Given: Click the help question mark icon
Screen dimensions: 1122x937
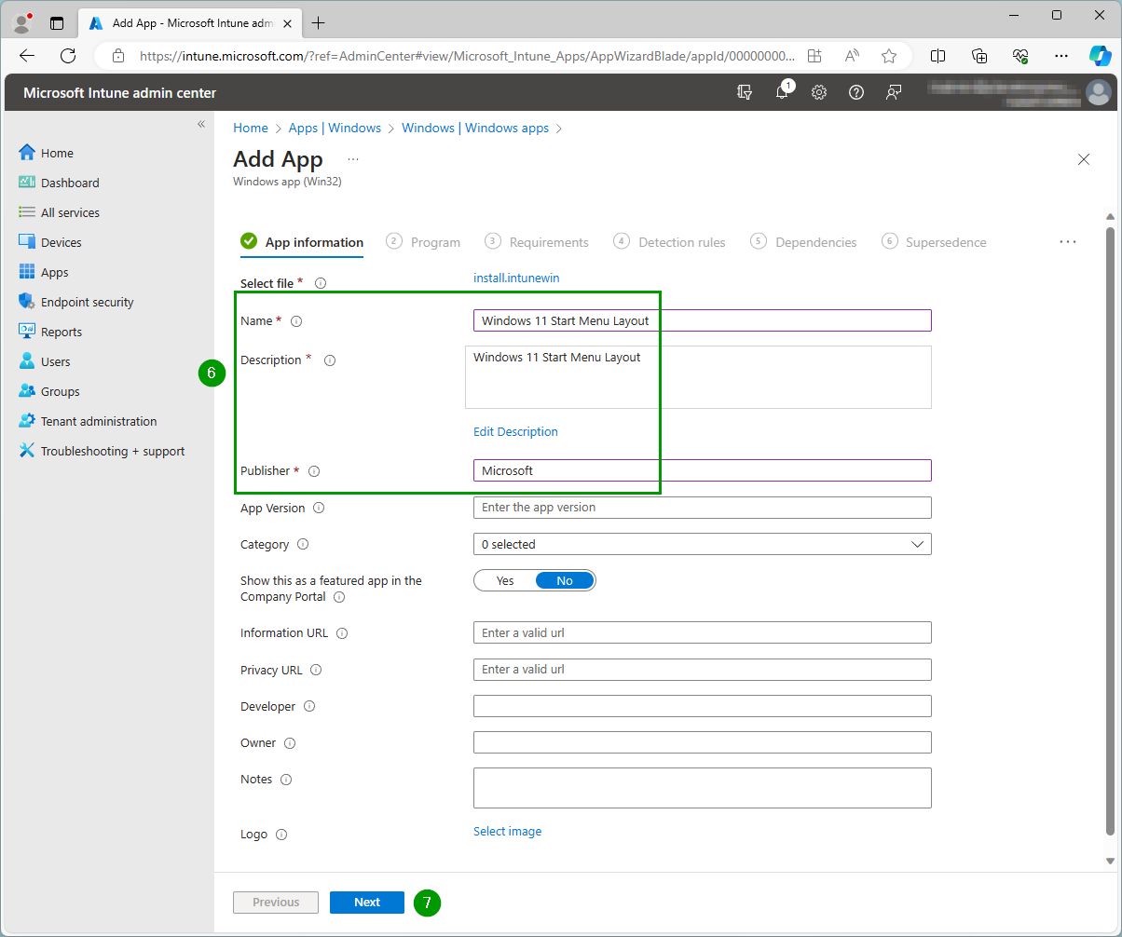Looking at the screenshot, I should (x=856, y=92).
